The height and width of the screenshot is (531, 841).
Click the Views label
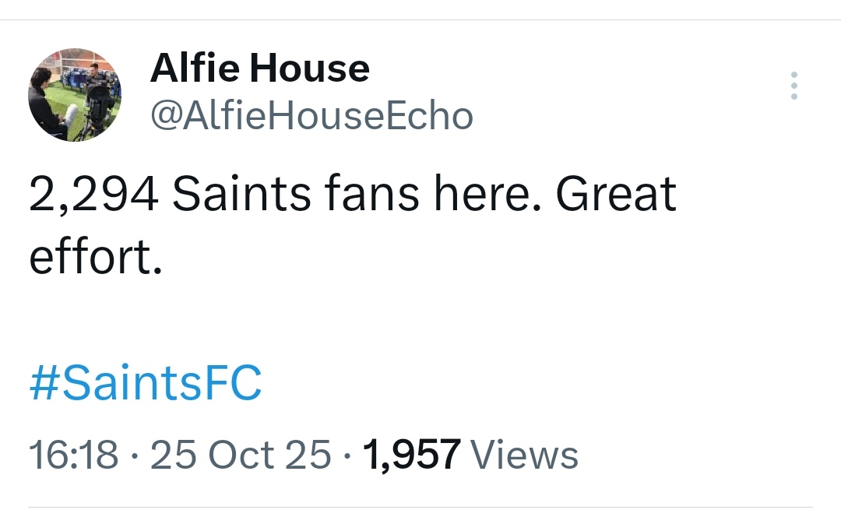525,455
